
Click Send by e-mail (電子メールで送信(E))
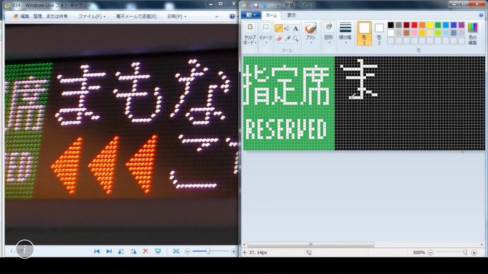[136, 16]
